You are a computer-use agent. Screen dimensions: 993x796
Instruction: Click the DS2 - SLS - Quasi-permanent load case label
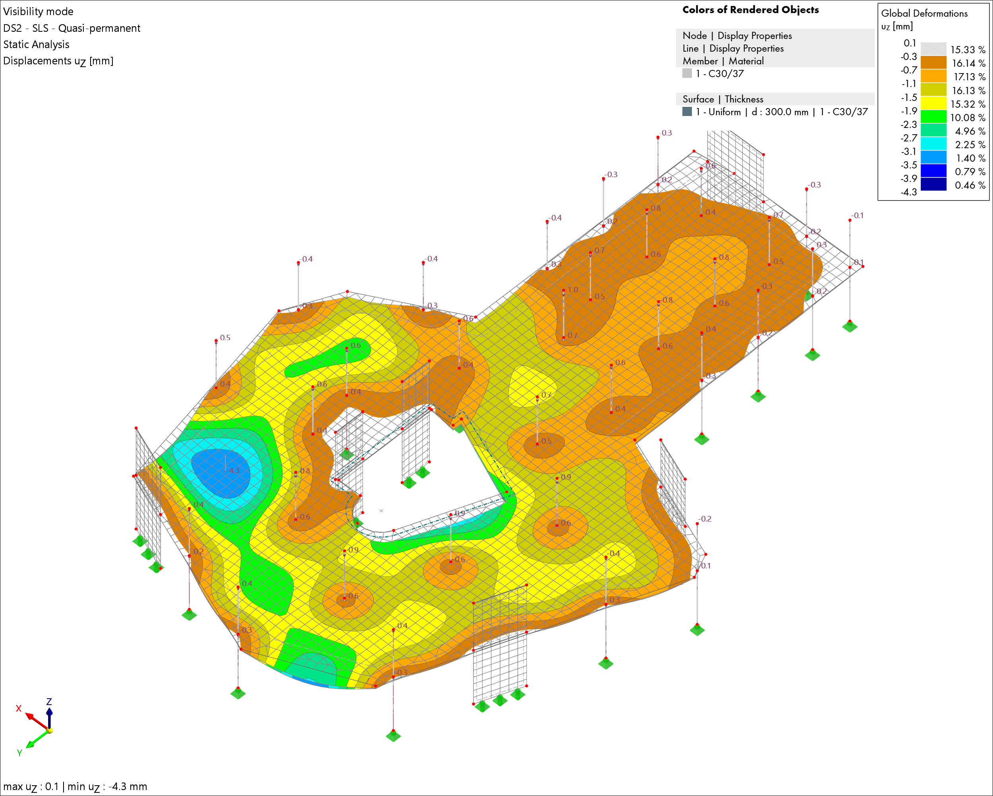point(72,28)
